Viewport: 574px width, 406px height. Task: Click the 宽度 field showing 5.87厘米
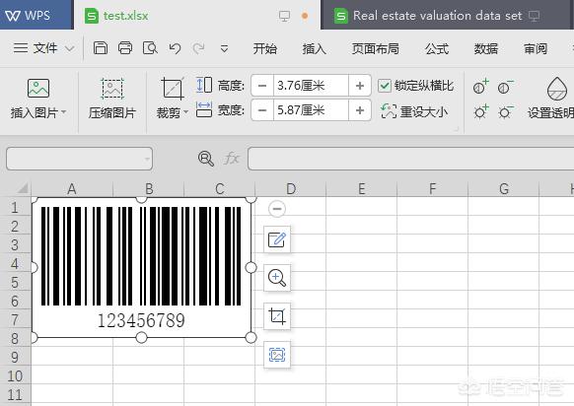click(311, 110)
